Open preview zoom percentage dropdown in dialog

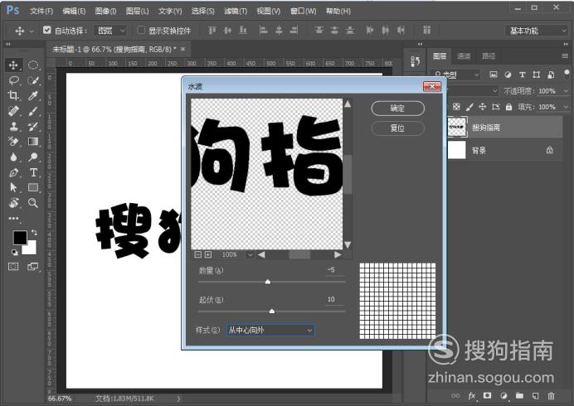(x=250, y=254)
